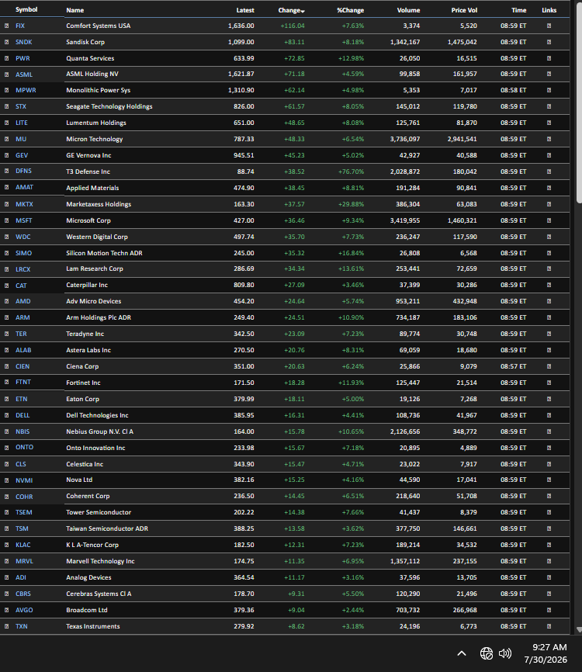The width and height of the screenshot is (582, 672).
Task: Open the Links icon in Marvell Technology row
Action: coord(549,561)
